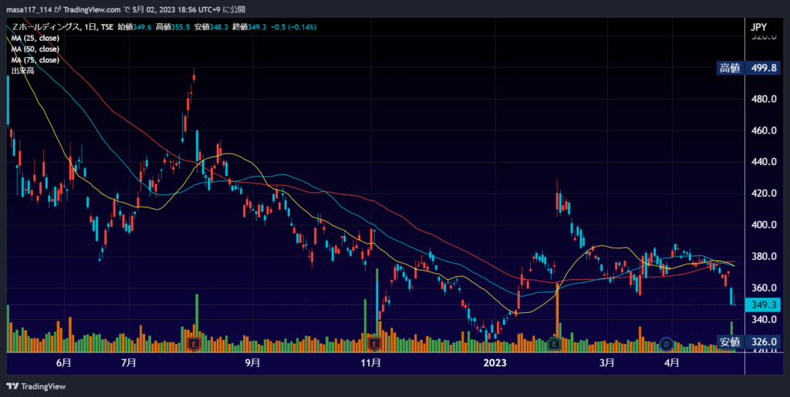Click the 360.0 price scale label
Viewport: 790px width, 397px height.
pyautogui.click(x=763, y=288)
